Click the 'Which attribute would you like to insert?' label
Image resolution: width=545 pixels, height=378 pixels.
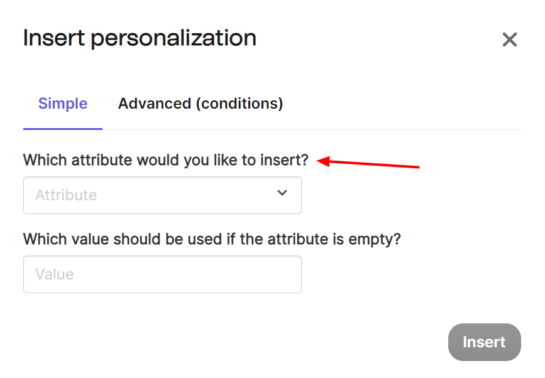tap(166, 160)
